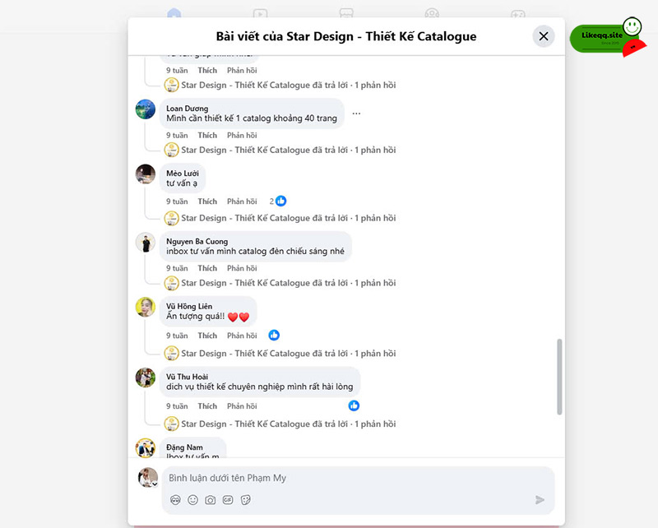Click the comments list scrollbar thumb
Screen dimensions: 658x528
click(559, 377)
